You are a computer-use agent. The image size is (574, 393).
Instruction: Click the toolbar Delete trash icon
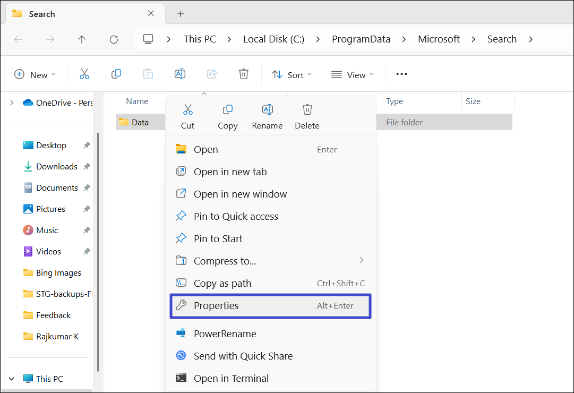244,74
